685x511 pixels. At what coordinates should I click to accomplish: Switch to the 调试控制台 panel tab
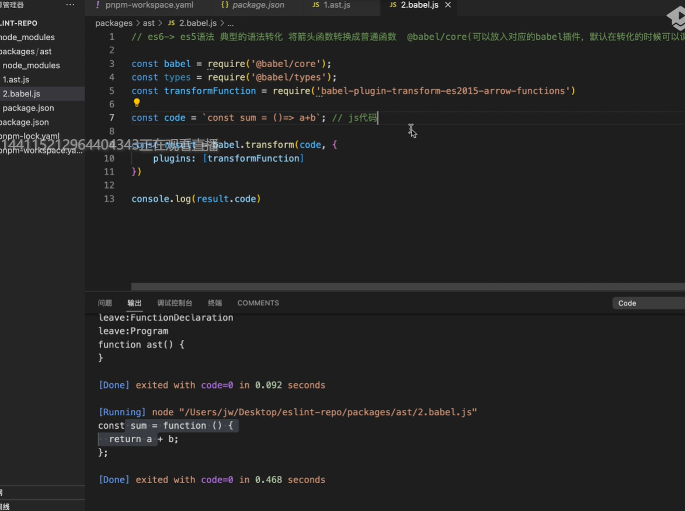(175, 303)
